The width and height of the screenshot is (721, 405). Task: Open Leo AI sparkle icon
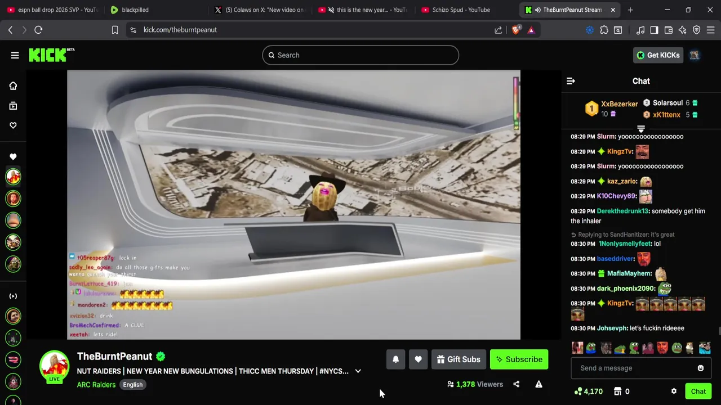[683, 30]
